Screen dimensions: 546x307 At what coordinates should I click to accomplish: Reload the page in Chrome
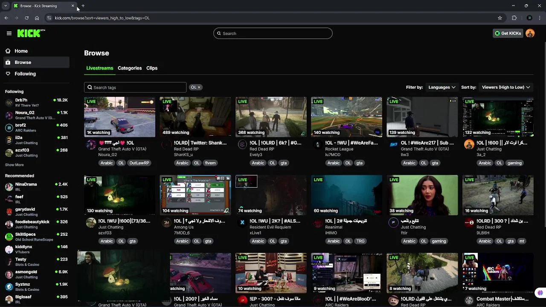coord(26,18)
